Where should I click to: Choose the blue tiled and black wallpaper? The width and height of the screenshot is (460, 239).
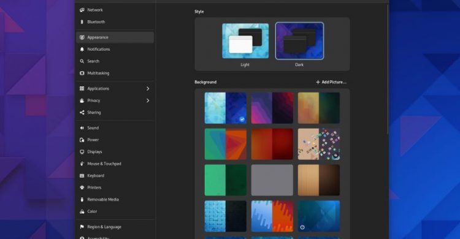pos(226,216)
